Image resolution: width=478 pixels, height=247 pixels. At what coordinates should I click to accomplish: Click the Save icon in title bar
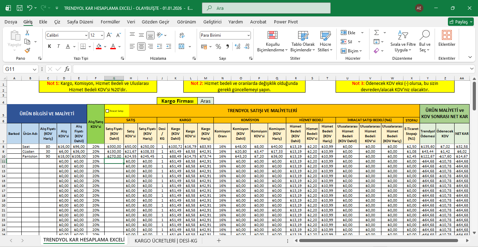(20, 8)
